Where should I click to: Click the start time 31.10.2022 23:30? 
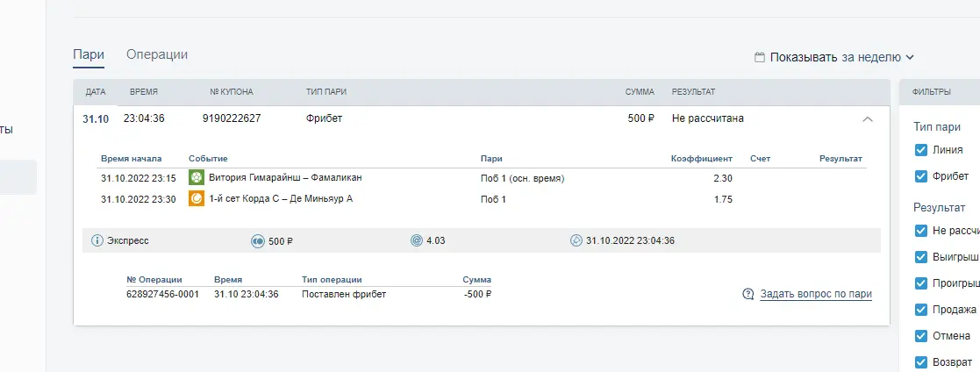[138, 200]
